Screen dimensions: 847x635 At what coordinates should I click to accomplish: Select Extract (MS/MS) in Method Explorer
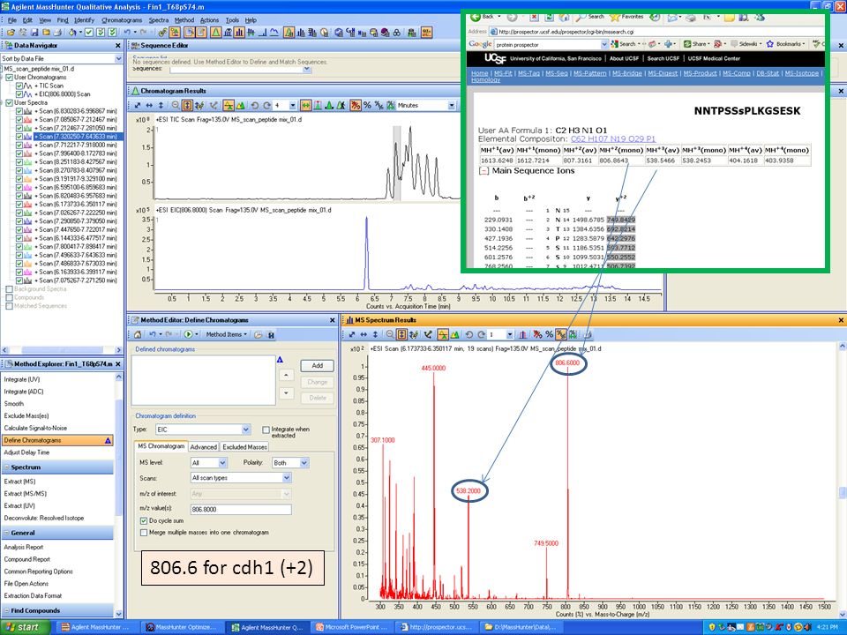(26, 494)
